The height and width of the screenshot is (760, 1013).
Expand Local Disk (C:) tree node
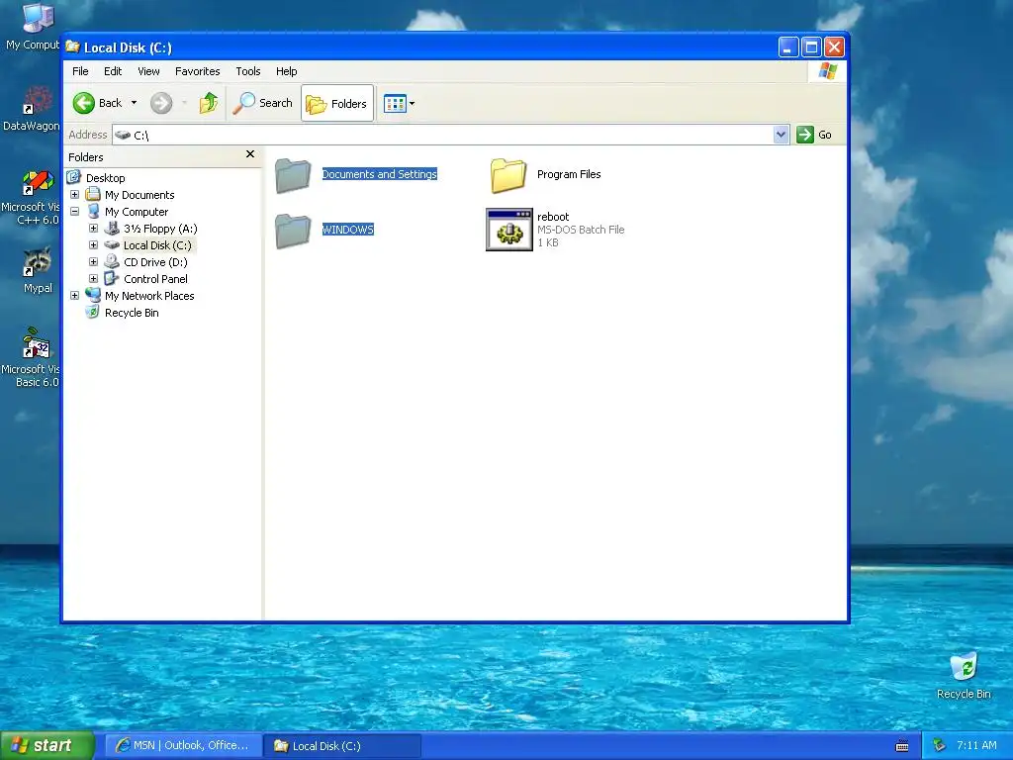(93, 245)
